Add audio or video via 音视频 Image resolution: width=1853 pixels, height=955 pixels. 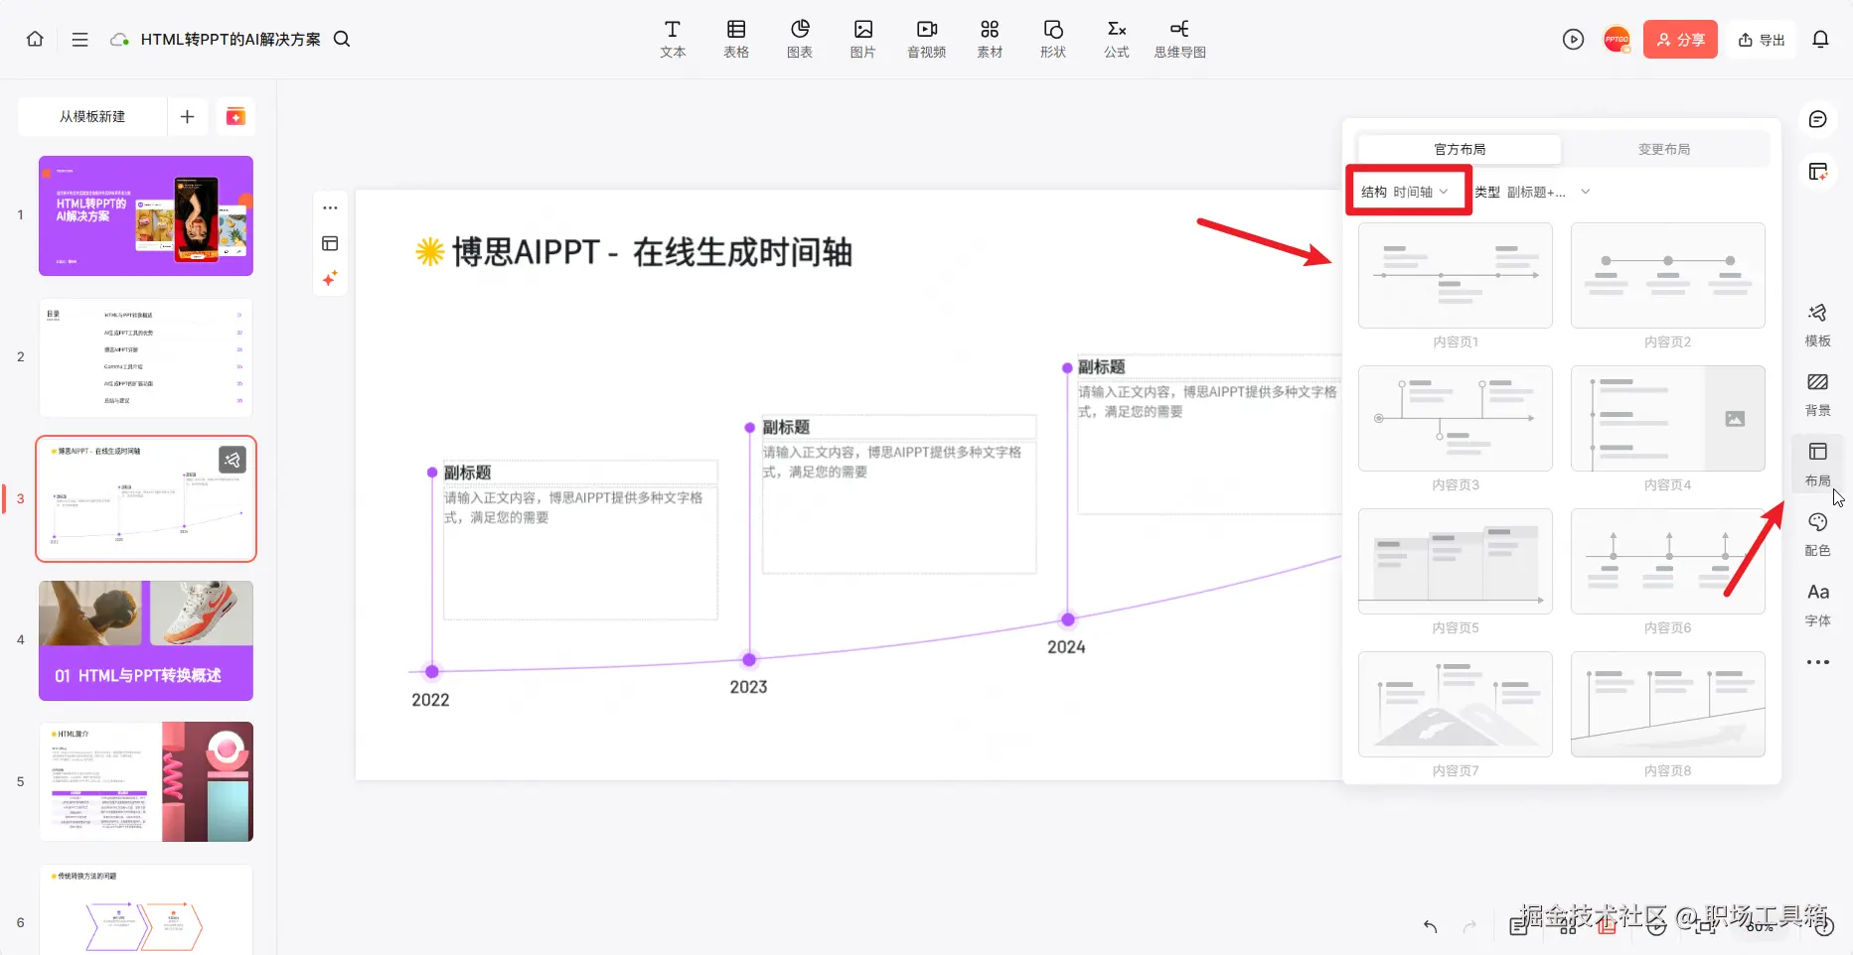coord(927,39)
